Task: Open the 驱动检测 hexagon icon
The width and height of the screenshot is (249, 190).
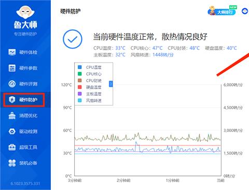Action: 12,131
